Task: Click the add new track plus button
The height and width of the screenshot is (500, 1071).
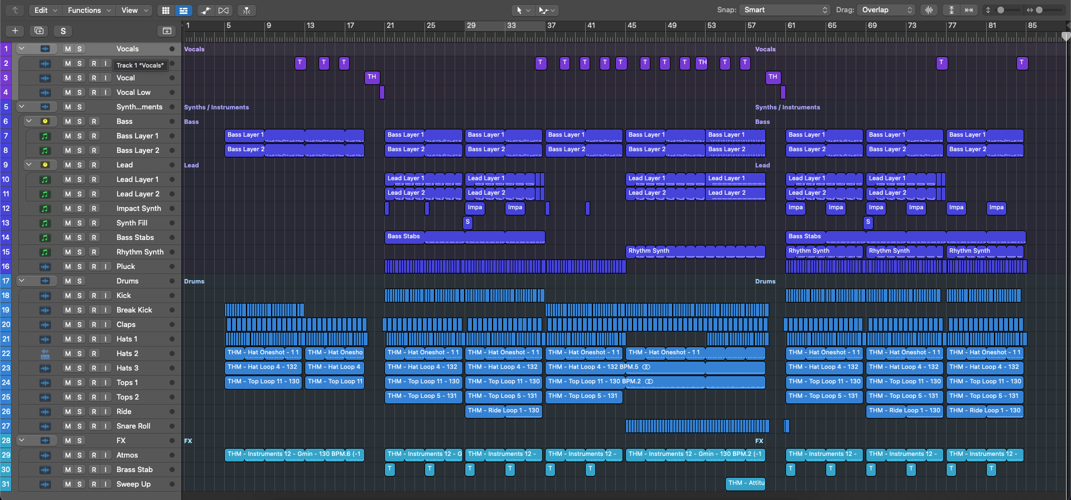Action: click(15, 31)
